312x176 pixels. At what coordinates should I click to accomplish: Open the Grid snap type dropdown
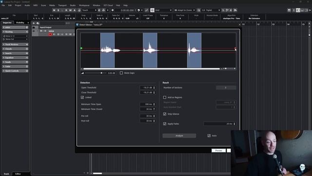(163, 10)
